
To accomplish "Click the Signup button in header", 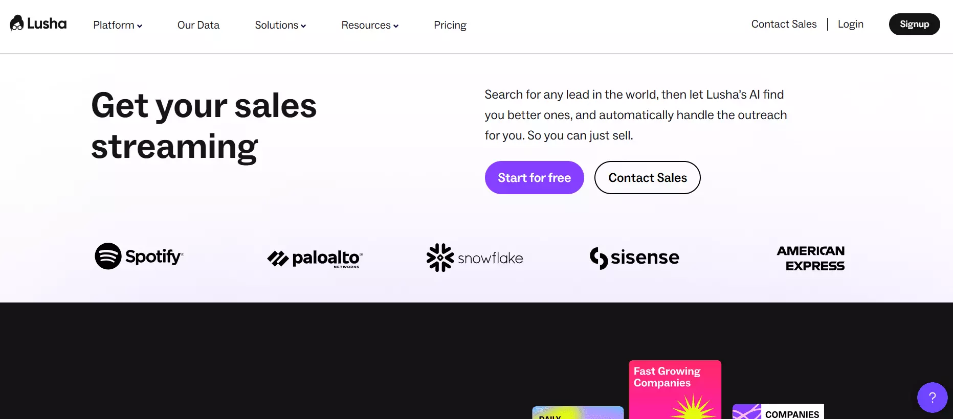I will tap(914, 24).
